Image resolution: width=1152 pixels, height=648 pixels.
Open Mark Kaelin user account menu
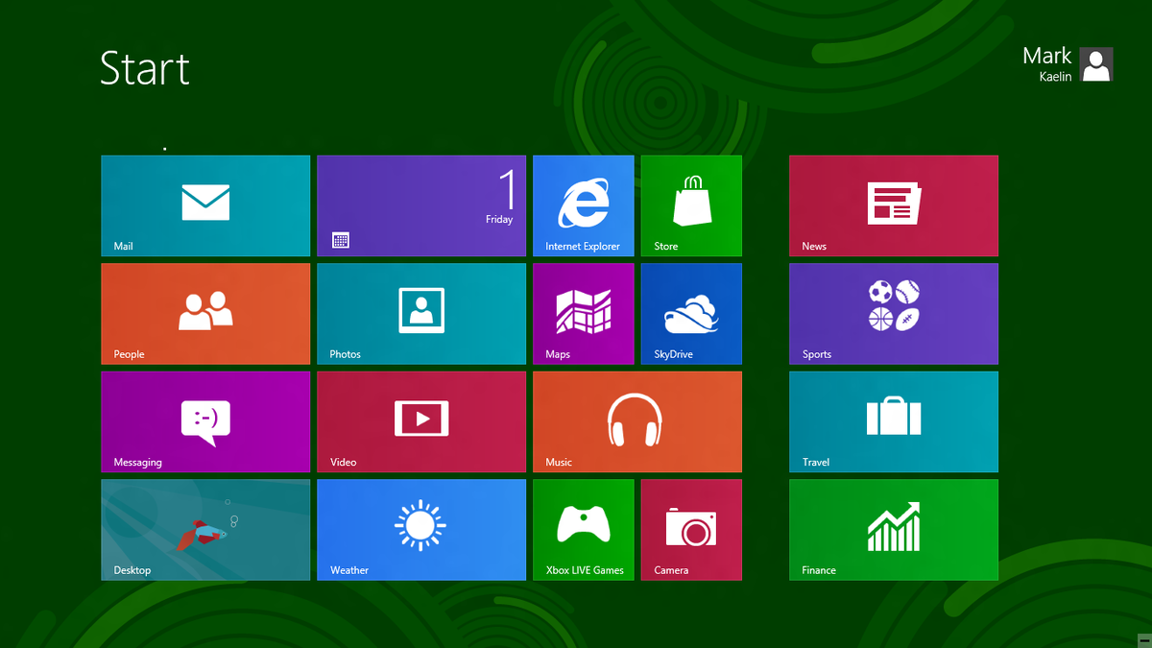click(1068, 64)
